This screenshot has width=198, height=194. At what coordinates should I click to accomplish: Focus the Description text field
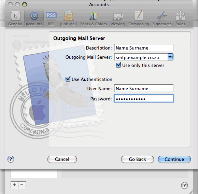pos(144,47)
